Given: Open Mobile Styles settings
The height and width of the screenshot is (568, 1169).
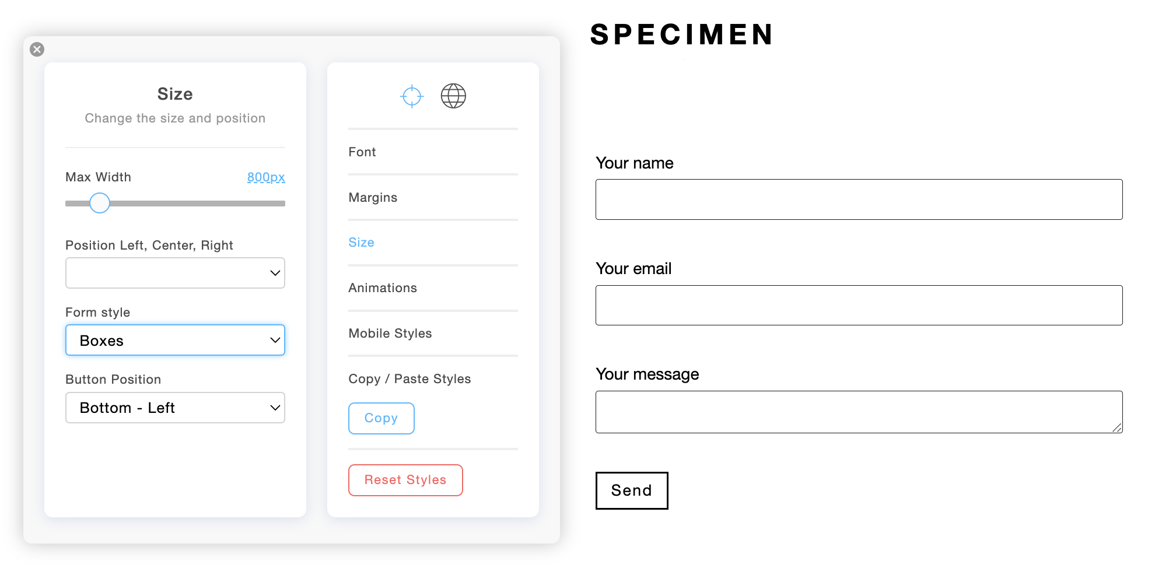Looking at the screenshot, I should click(390, 334).
